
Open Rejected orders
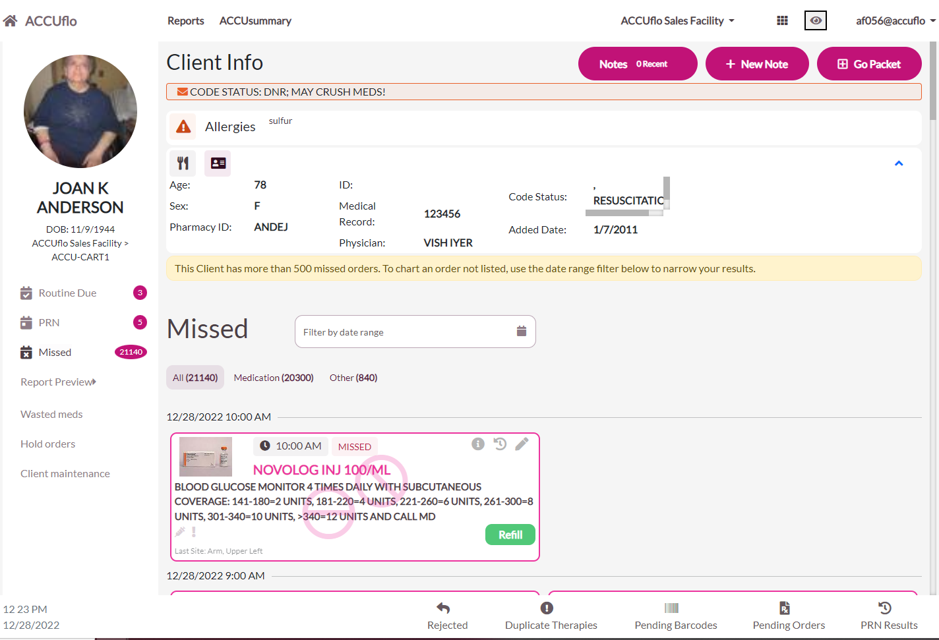pyautogui.click(x=447, y=616)
